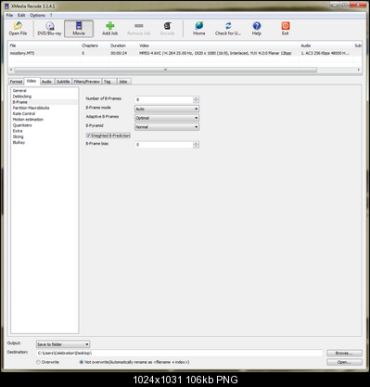
Task: Select Extra in the settings list
Action: click(x=18, y=131)
